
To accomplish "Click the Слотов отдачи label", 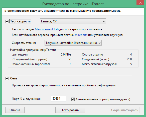I will coord(92,55).
